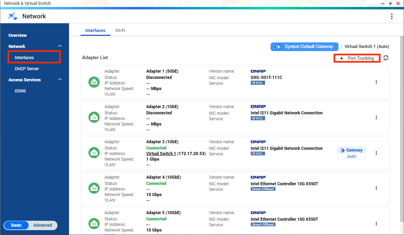Refresh the adapter list
Viewport: 404px width, 235px height.
click(386, 58)
